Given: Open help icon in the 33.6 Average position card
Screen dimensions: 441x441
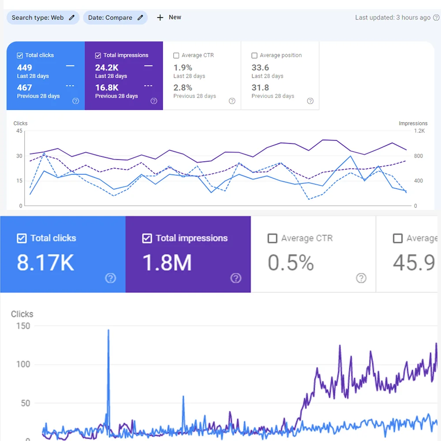Looking at the screenshot, I should click(x=310, y=101).
